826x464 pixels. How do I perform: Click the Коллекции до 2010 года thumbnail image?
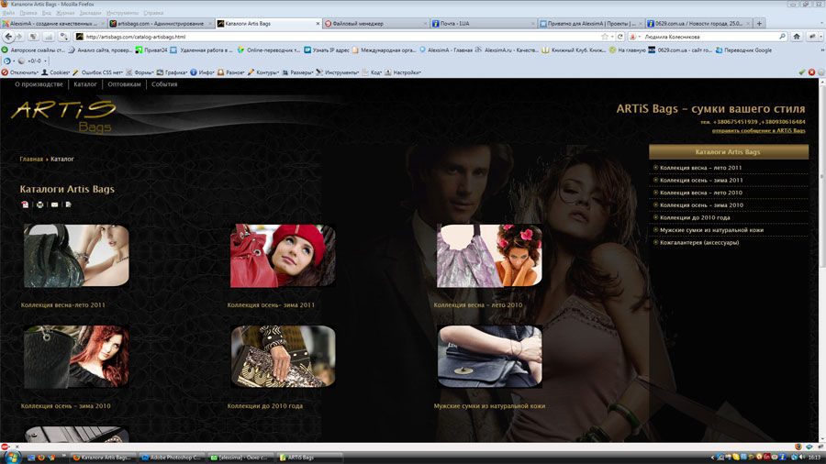pyautogui.click(x=283, y=357)
